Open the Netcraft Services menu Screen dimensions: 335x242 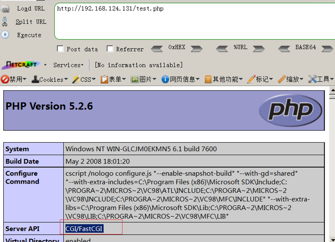[x=68, y=65]
